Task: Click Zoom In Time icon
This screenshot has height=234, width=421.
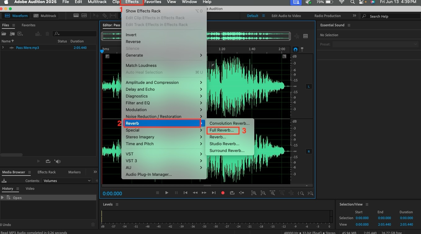Action: 272,193
